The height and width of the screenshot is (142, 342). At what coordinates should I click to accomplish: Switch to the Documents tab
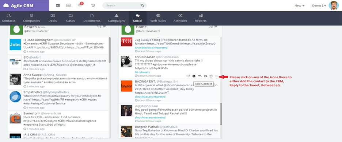pos(92,18)
